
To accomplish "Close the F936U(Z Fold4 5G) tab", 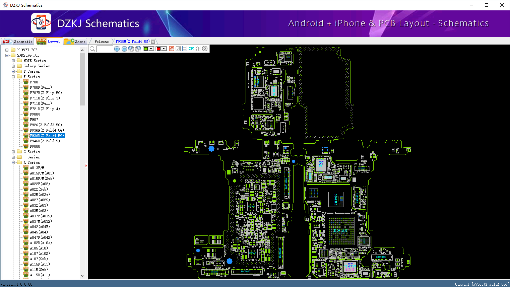I will tap(153, 42).
